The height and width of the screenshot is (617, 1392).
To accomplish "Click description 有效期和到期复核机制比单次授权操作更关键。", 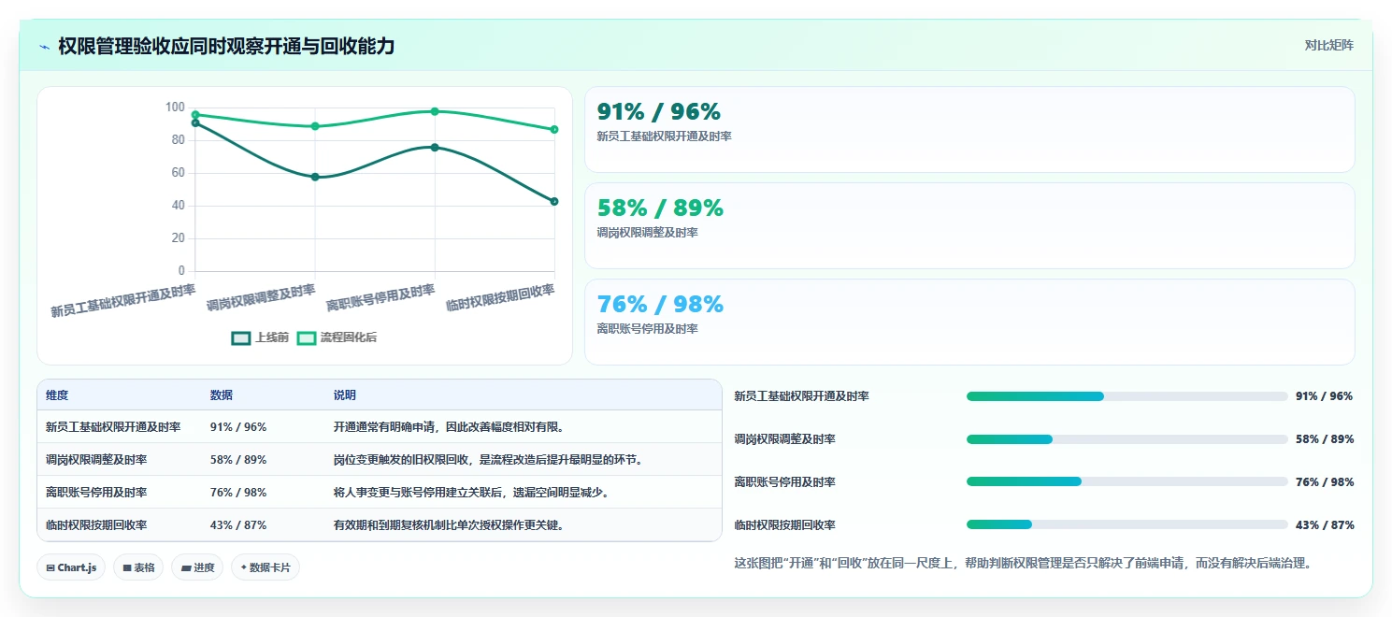I will tap(450, 524).
